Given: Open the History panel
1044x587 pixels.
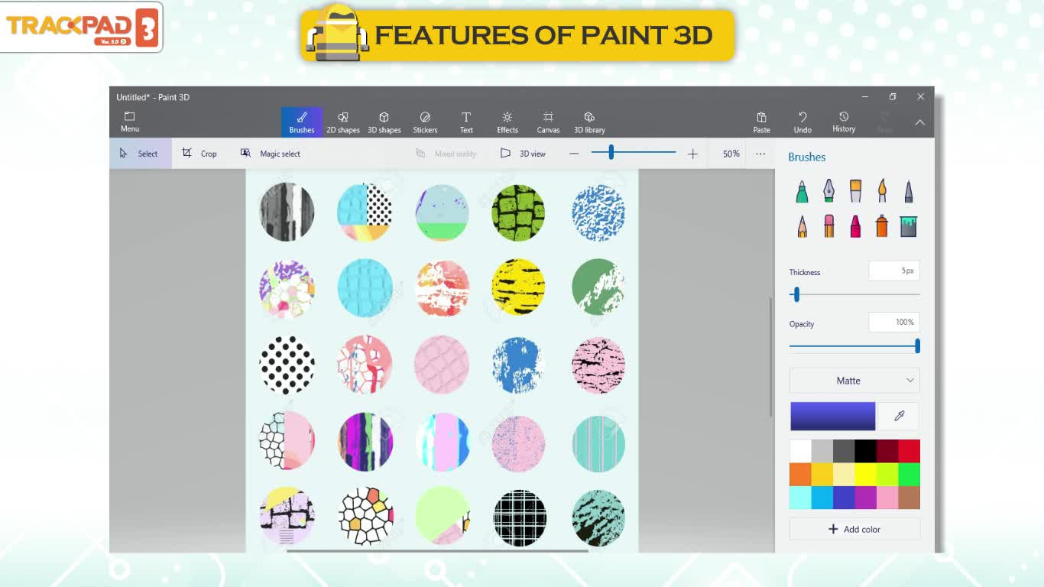Looking at the screenshot, I should click(844, 122).
